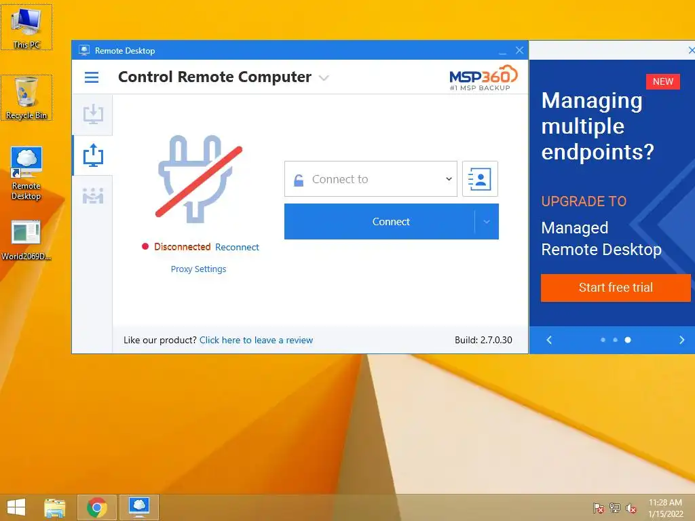
Task: Expand the Connect to dropdown arrow
Action: tap(449, 179)
